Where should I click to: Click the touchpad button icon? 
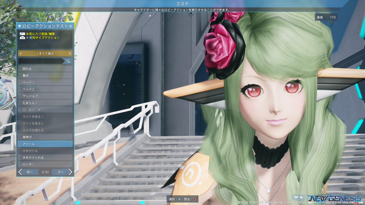point(22,34)
